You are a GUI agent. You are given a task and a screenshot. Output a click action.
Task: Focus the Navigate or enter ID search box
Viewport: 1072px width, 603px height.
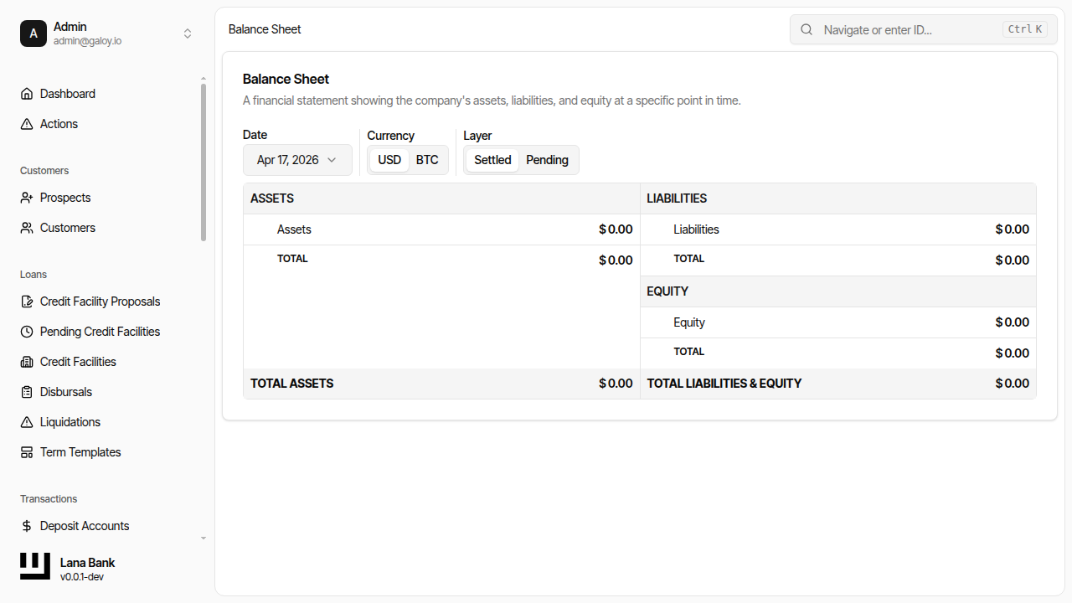[x=909, y=29]
